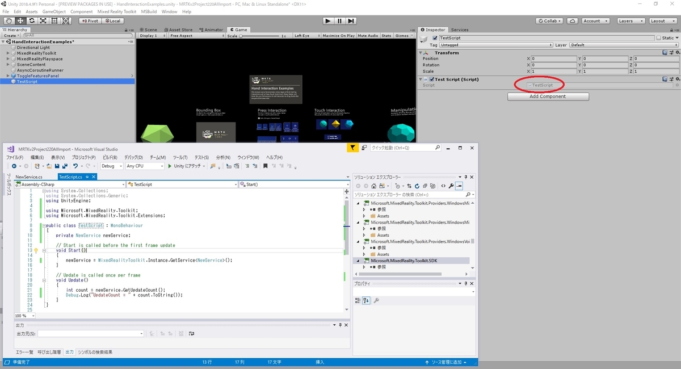
Task: Open the Gizmos button in Game view
Action: [x=403, y=36]
